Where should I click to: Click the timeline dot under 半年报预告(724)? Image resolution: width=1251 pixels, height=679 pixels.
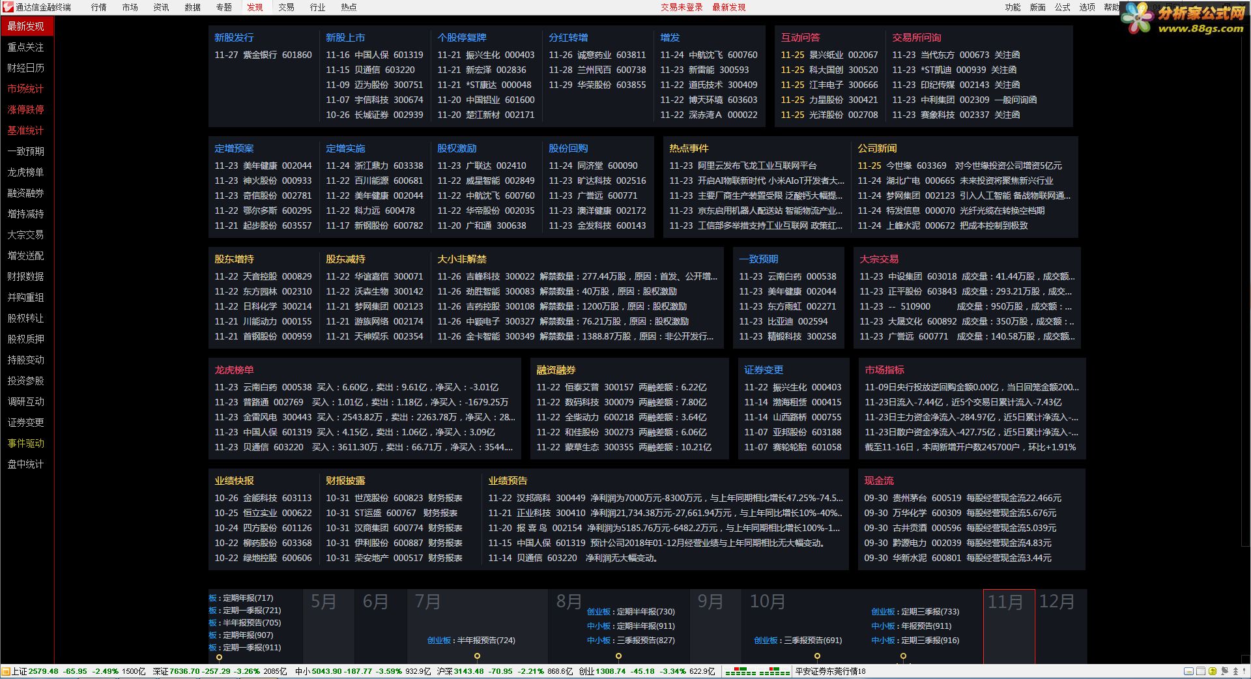click(477, 656)
